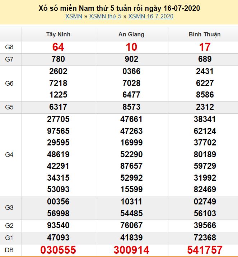Click G4 number 37702

205,143
